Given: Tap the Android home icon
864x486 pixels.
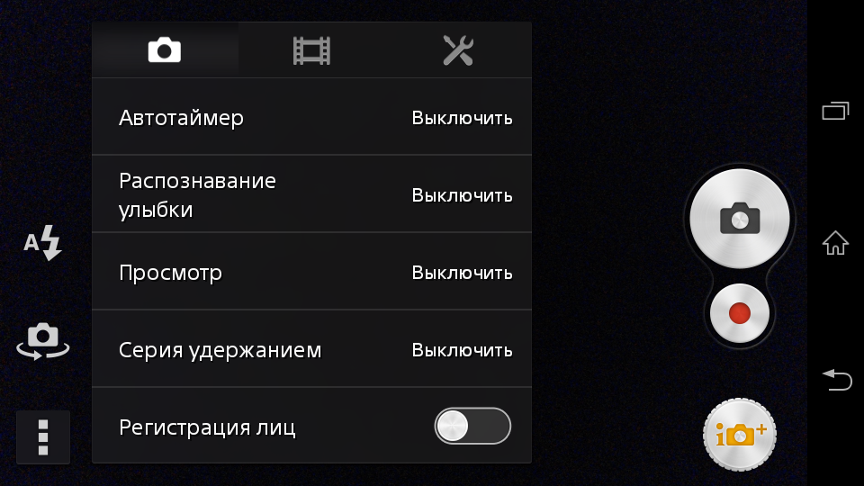Looking at the screenshot, I should 835,243.
